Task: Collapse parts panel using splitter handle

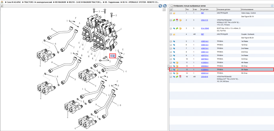Action: 168,67
